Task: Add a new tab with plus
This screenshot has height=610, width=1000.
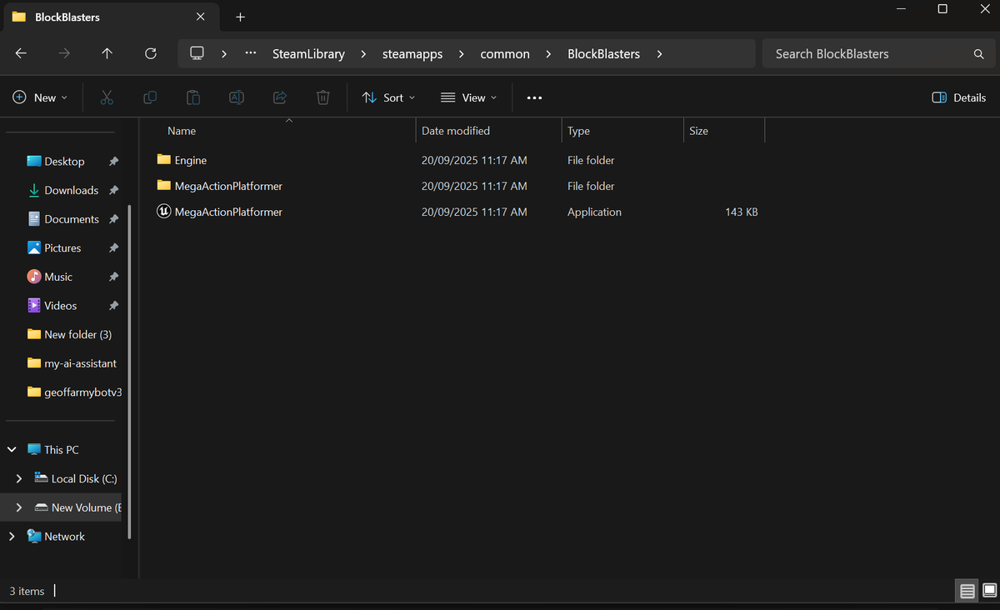Action: tap(240, 17)
